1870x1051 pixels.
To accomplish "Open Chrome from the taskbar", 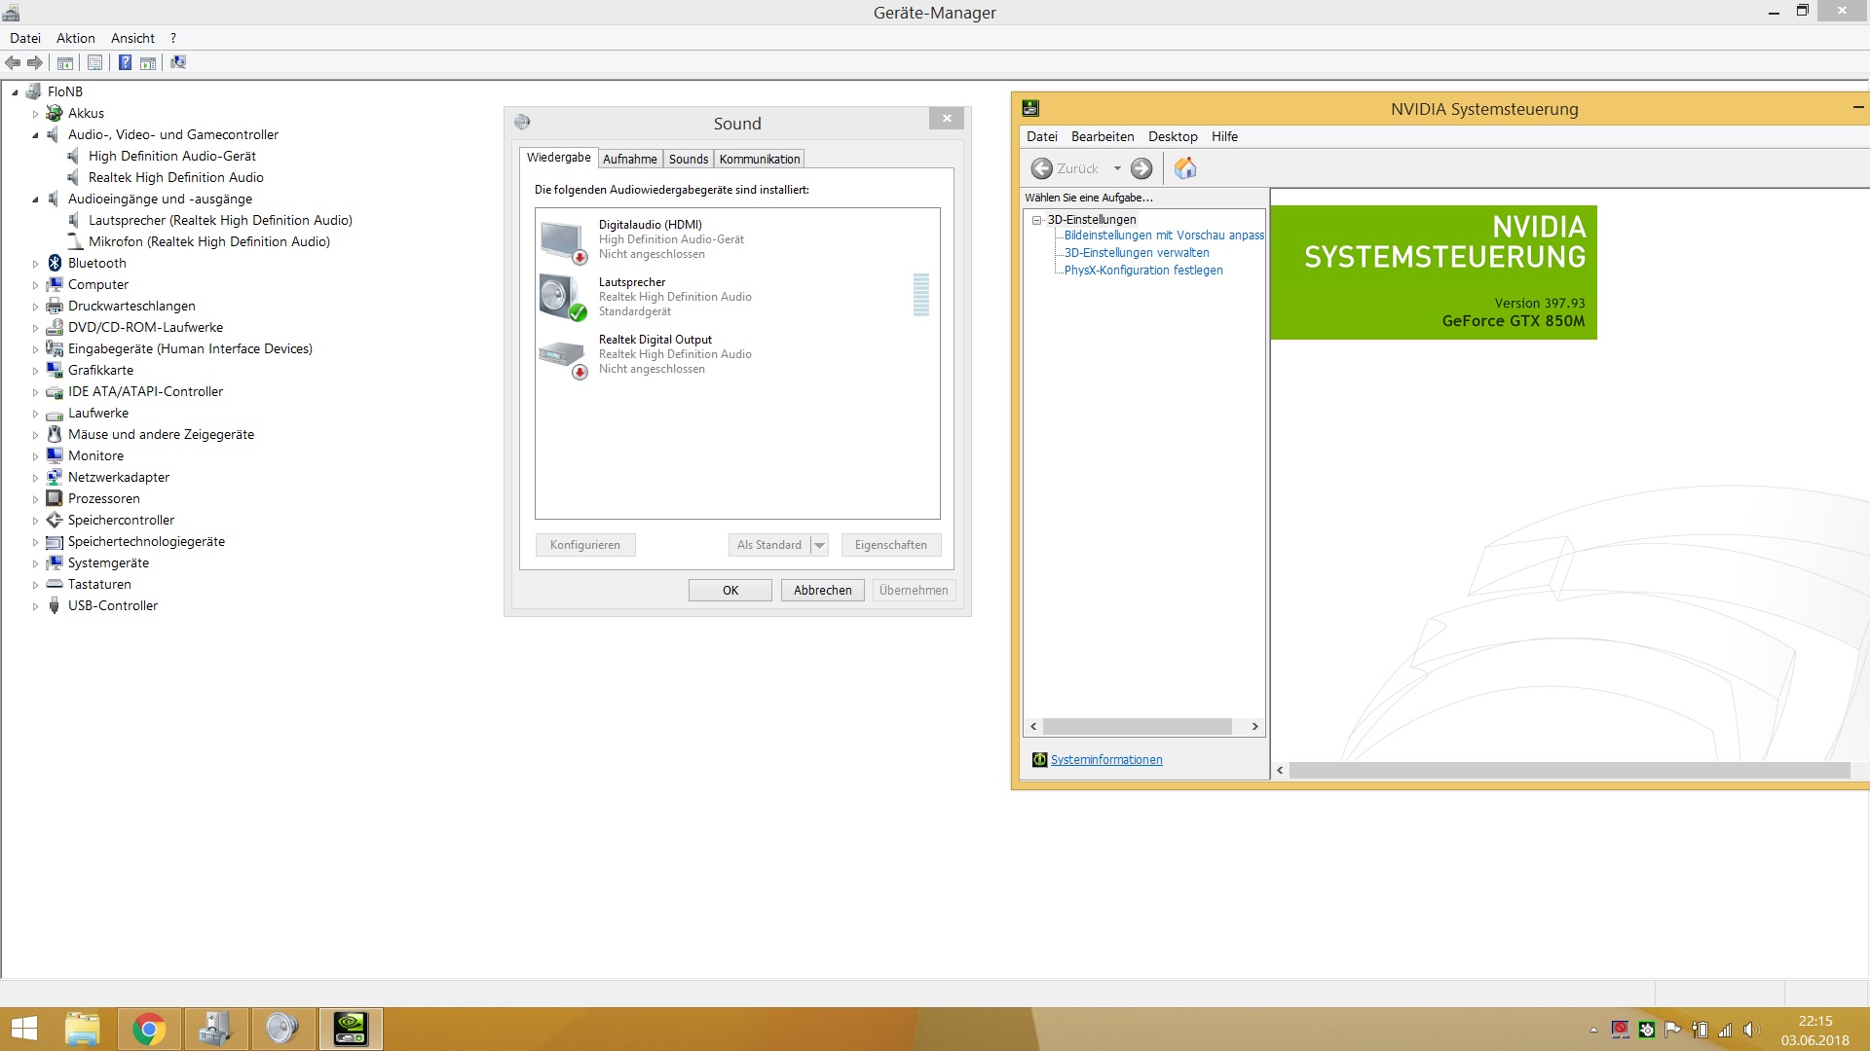I will [149, 1029].
